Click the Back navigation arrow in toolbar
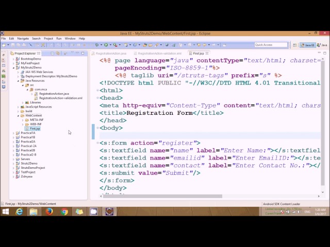The width and height of the screenshot is (330, 247). tap(204, 45)
